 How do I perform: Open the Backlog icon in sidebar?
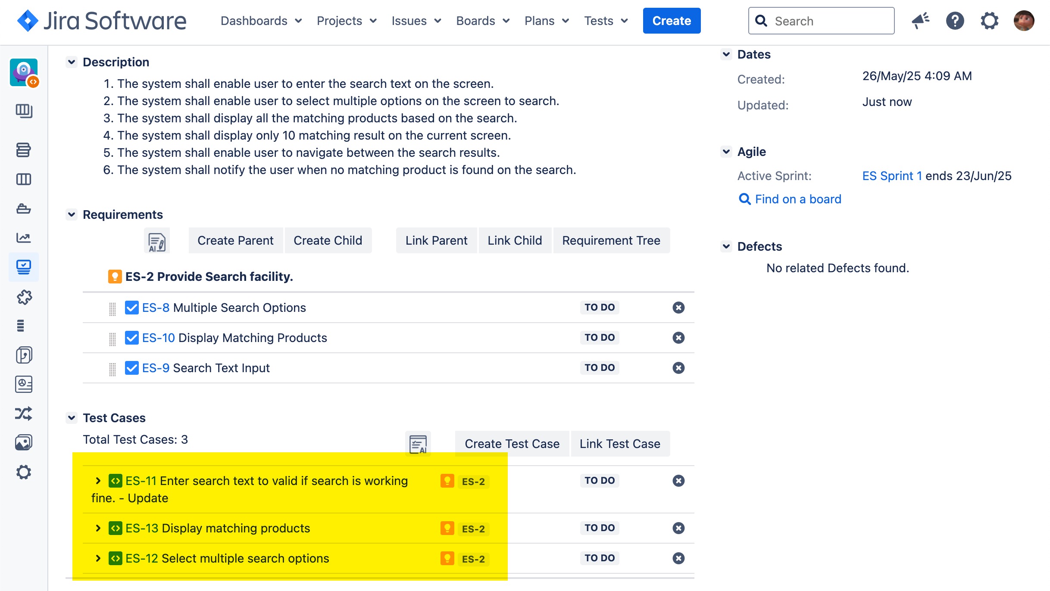[24, 150]
